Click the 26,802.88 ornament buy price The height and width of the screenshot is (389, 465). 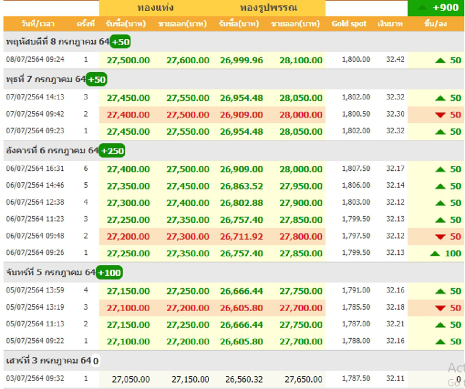point(241,203)
